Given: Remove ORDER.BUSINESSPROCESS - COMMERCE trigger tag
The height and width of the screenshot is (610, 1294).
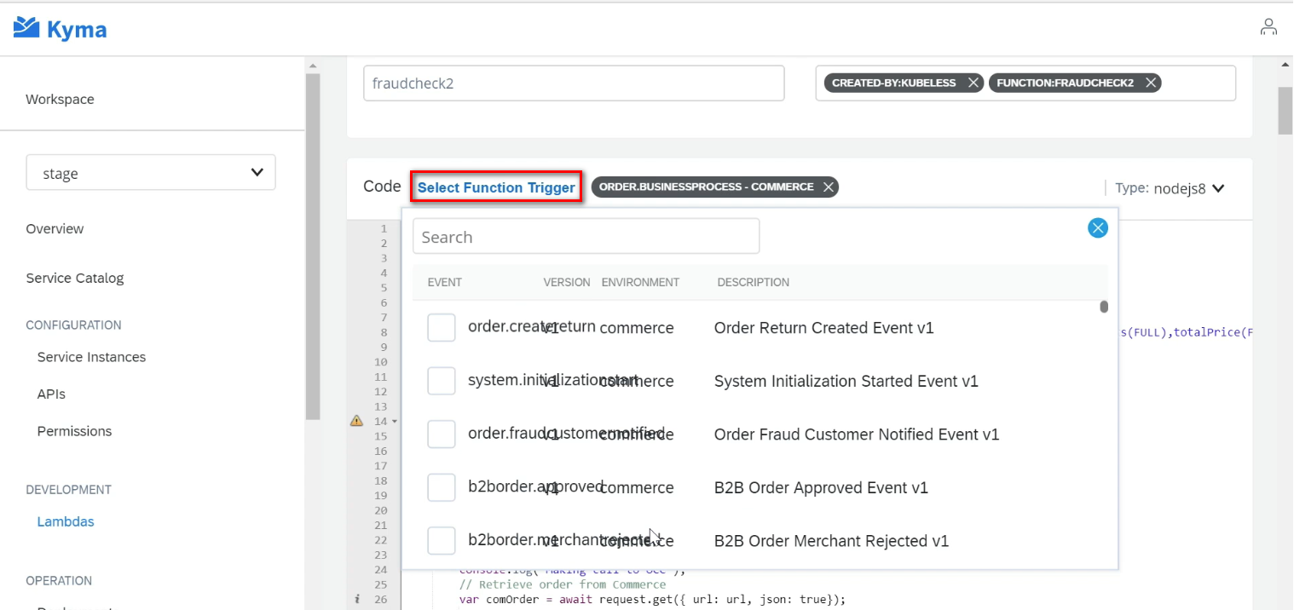Looking at the screenshot, I should pos(828,187).
